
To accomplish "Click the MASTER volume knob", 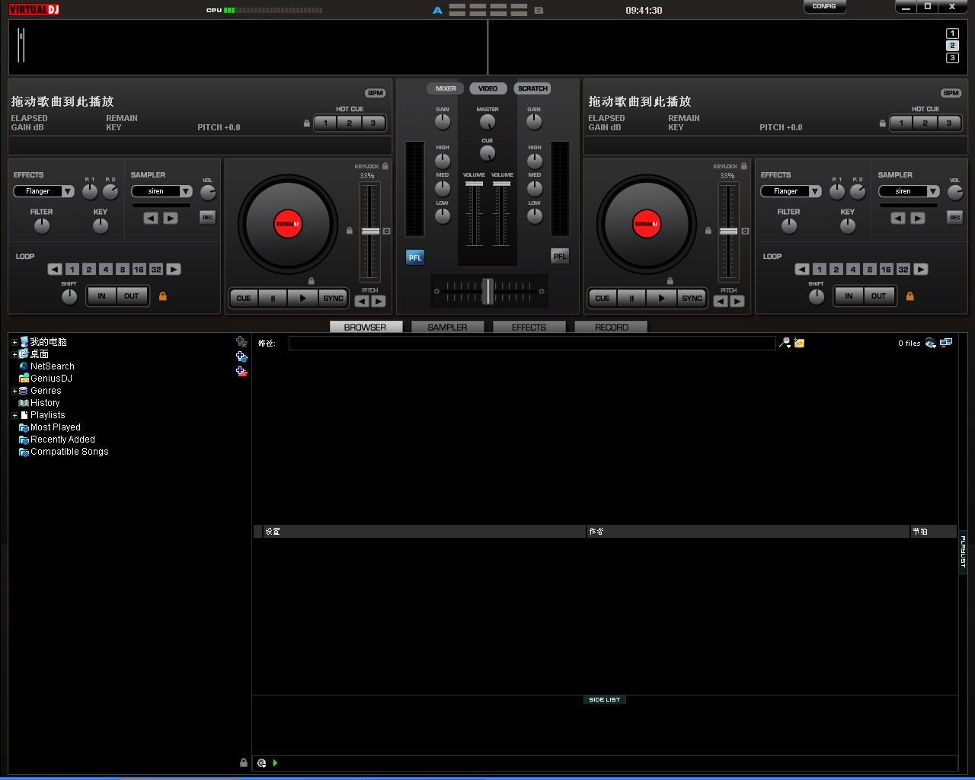I will click(x=487, y=122).
